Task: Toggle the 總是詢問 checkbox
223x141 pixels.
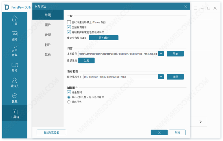Action: point(69,92)
